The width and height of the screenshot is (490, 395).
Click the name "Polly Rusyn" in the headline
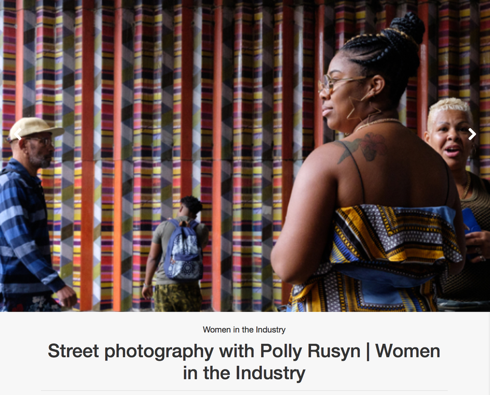point(310,351)
